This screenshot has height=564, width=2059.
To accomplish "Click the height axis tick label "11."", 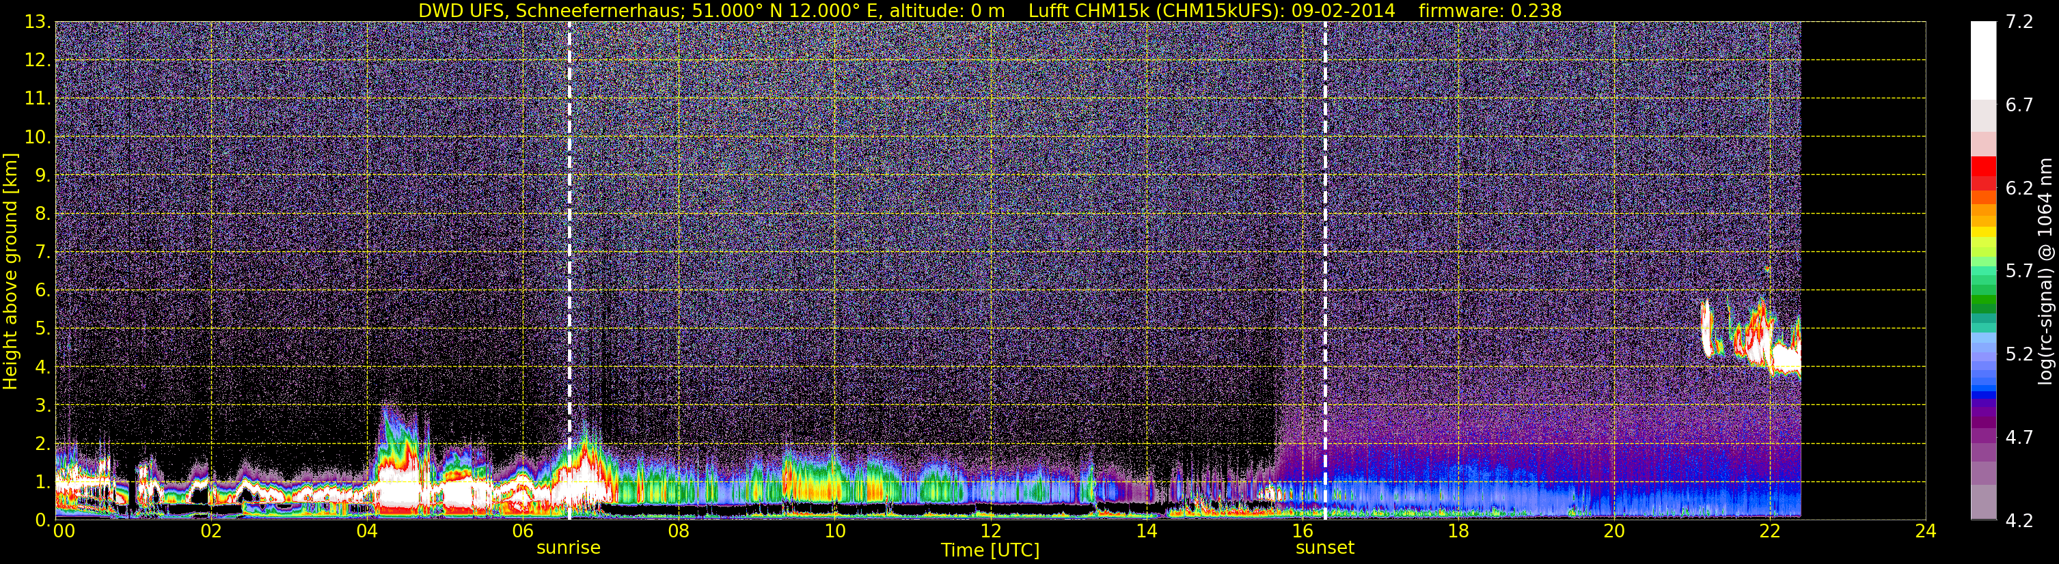I will coord(38,99).
